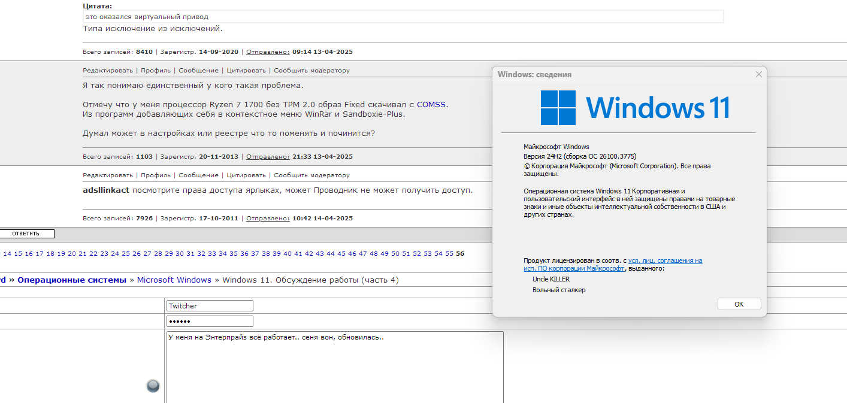847x403 pixels.
Task: Open thread page 55
Action: (x=449, y=254)
